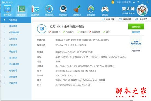Open the 驱动检测 driver detection module
Viewport: 151px width, 101px height.
[x=63, y=11]
